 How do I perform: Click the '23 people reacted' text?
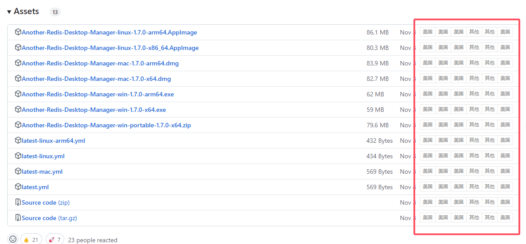(93, 240)
